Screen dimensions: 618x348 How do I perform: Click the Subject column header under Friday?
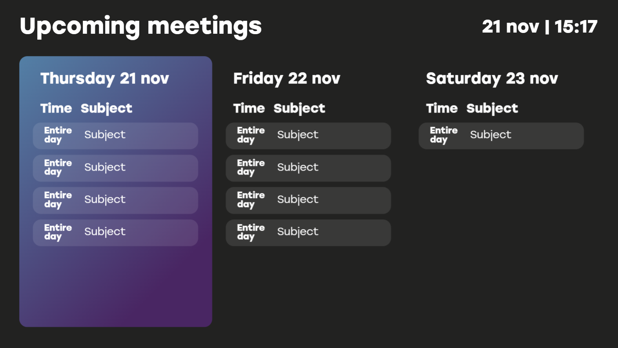point(299,109)
